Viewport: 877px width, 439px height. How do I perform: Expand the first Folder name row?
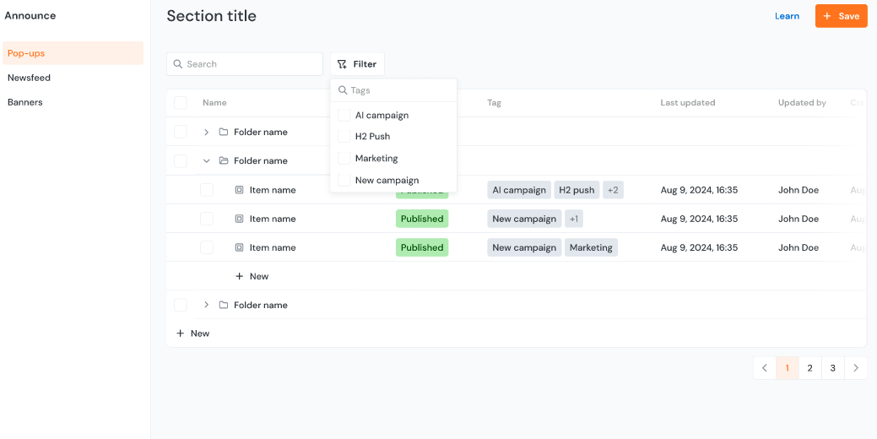[x=206, y=133]
